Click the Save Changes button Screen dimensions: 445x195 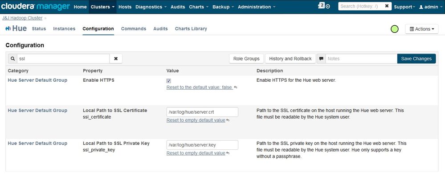tap(416, 59)
